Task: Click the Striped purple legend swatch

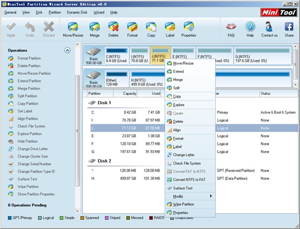Action: click(x=107, y=218)
